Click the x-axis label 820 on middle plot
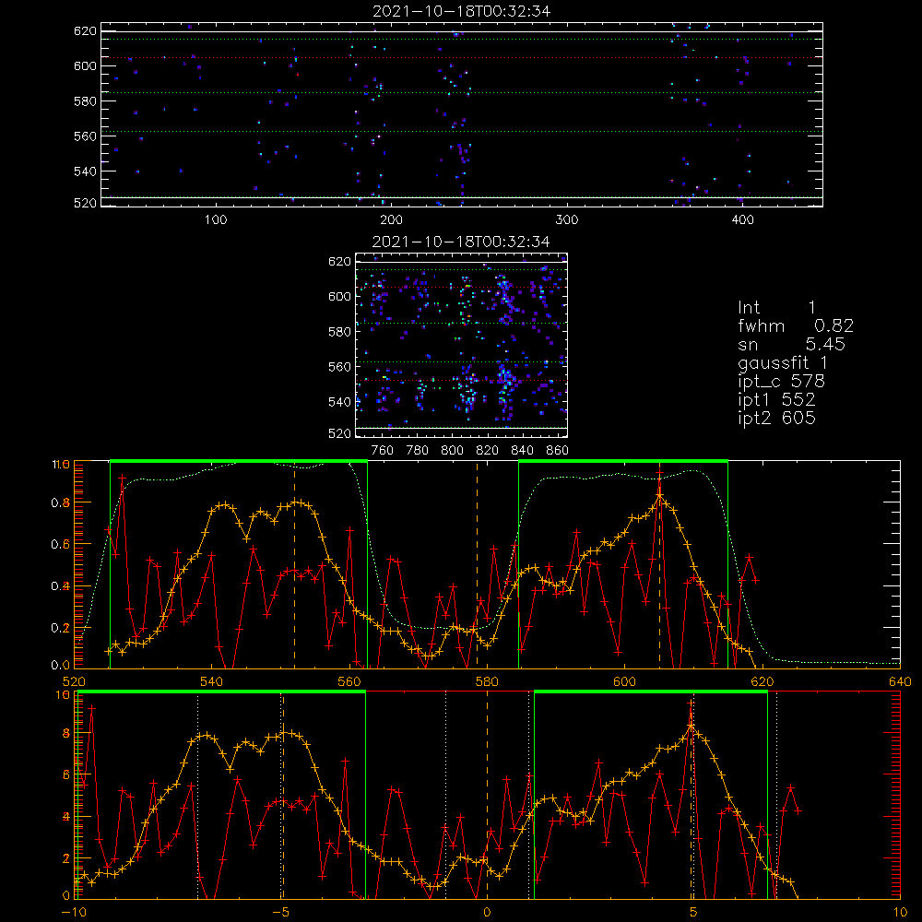 [x=487, y=451]
